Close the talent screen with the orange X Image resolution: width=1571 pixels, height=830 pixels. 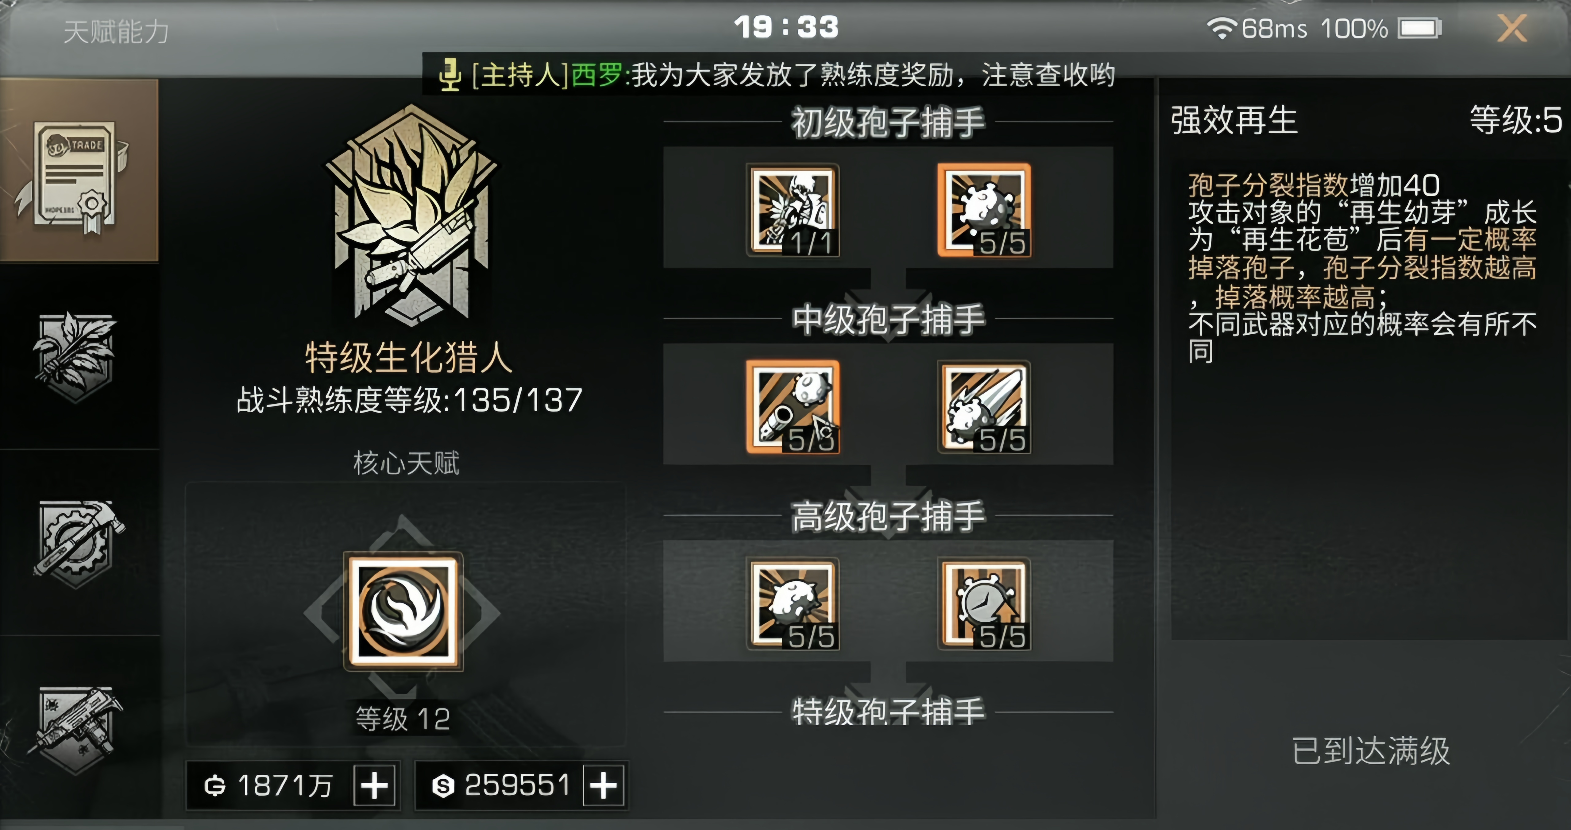coord(1512,29)
